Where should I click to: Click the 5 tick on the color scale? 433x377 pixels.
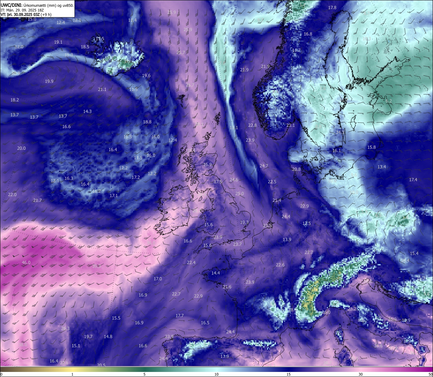point(144,374)
